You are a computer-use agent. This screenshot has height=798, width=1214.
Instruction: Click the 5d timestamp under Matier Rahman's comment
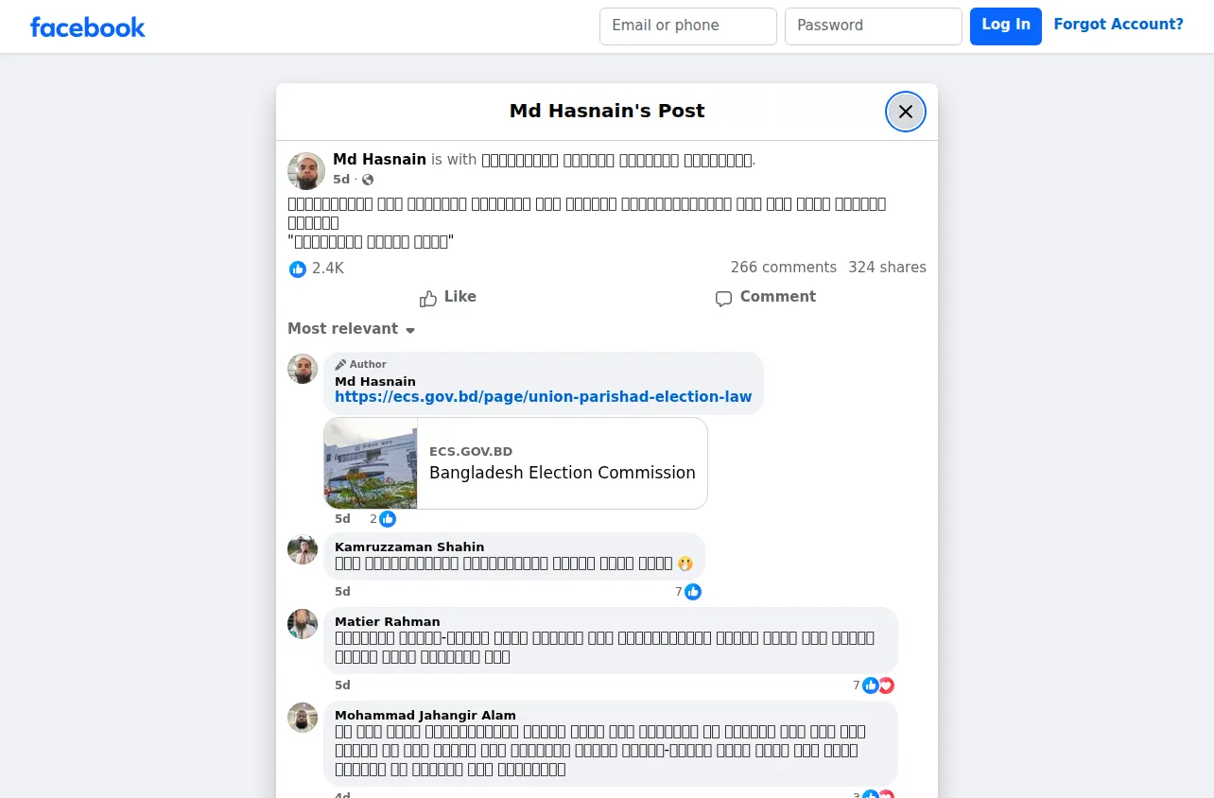[x=342, y=685]
